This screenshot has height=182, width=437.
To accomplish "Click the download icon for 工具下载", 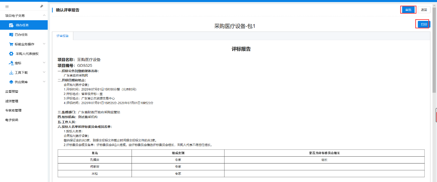I will pos(11,73).
